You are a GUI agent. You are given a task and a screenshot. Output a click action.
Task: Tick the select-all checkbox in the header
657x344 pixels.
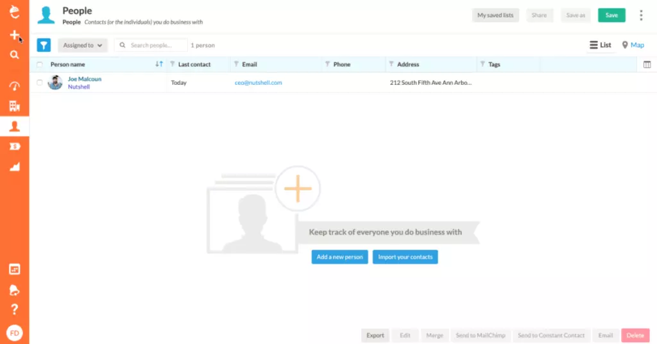[x=39, y=65]
